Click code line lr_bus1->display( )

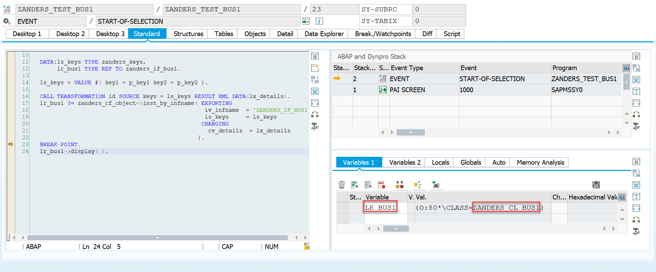point(74,151)
